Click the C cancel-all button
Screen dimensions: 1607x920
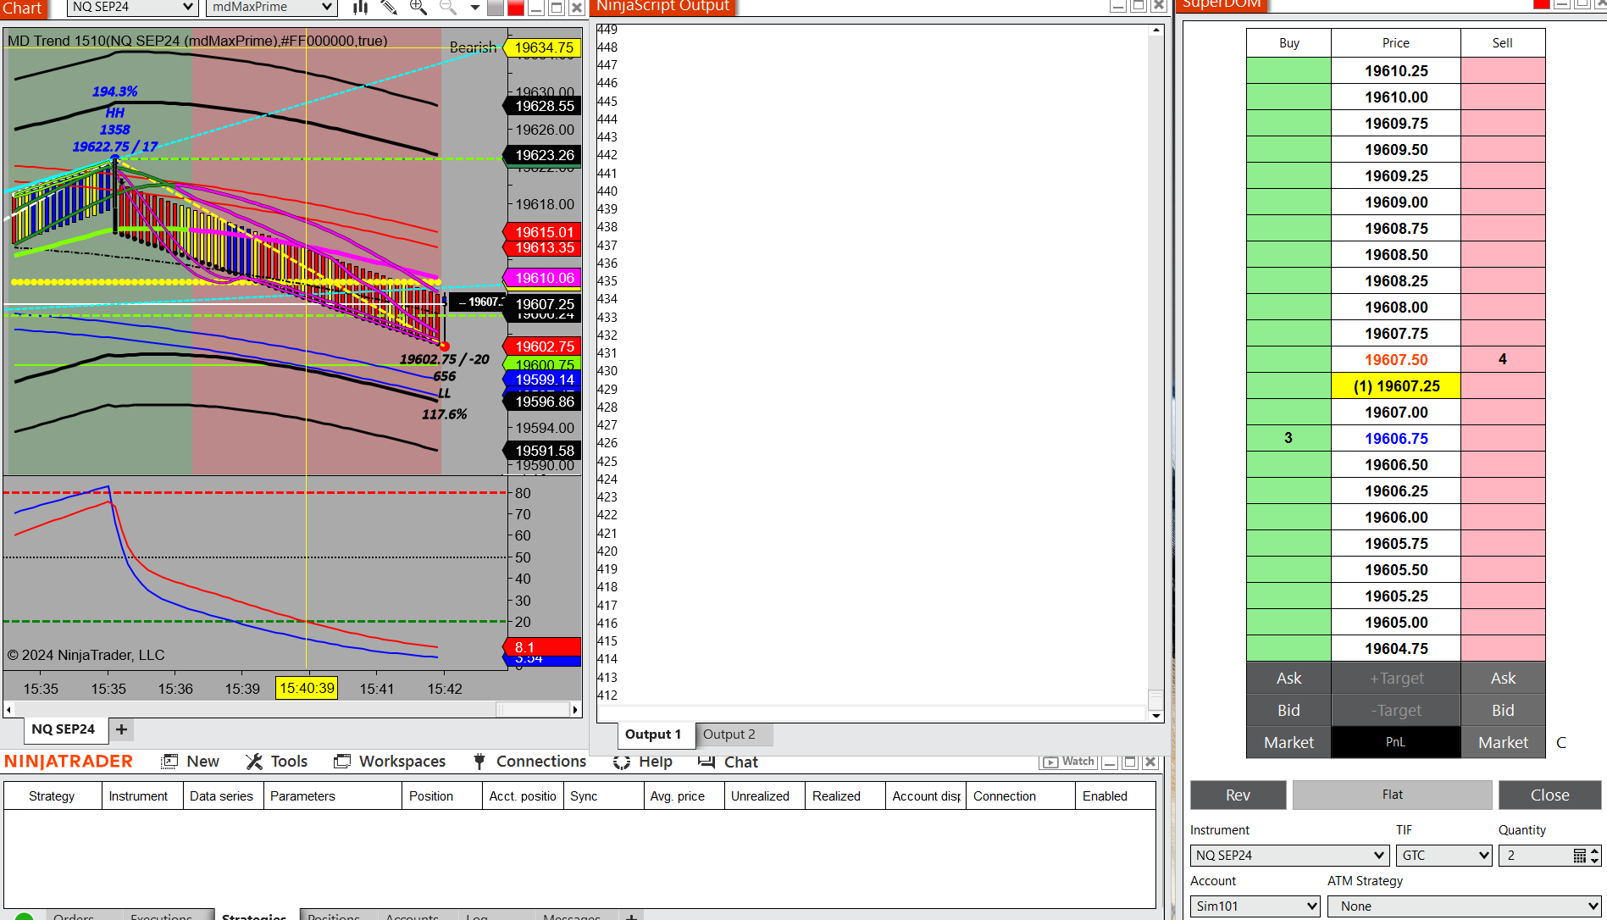1561,743
